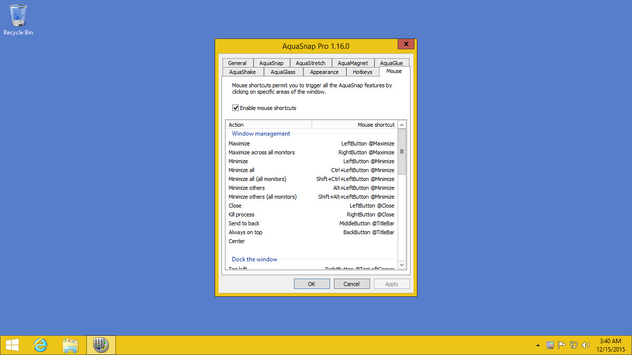Launch Internet Explorer from the taskbar
Image resolution: width=632 pixels, height=355 pixels.
point(40,345)
